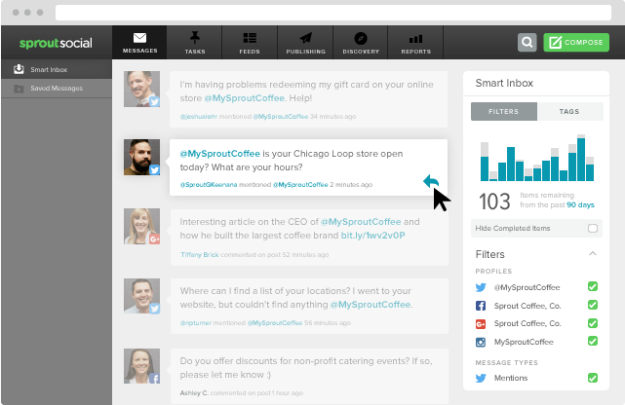625x405 pixels.
Task: Select Saved Messages in sidebar
Action: (x=57, y=89)
